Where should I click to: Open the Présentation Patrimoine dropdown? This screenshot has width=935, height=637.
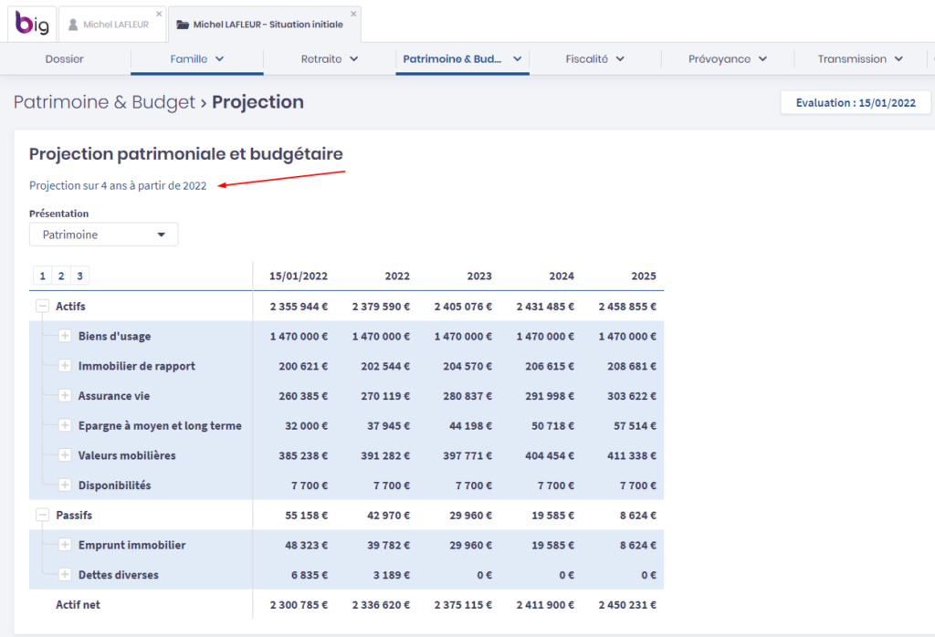click(x=103, y=235)
